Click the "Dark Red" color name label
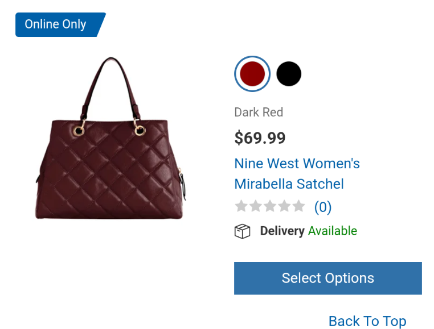Image resolution: width=434 pixels, height=329 pixels. click(259, 112)
